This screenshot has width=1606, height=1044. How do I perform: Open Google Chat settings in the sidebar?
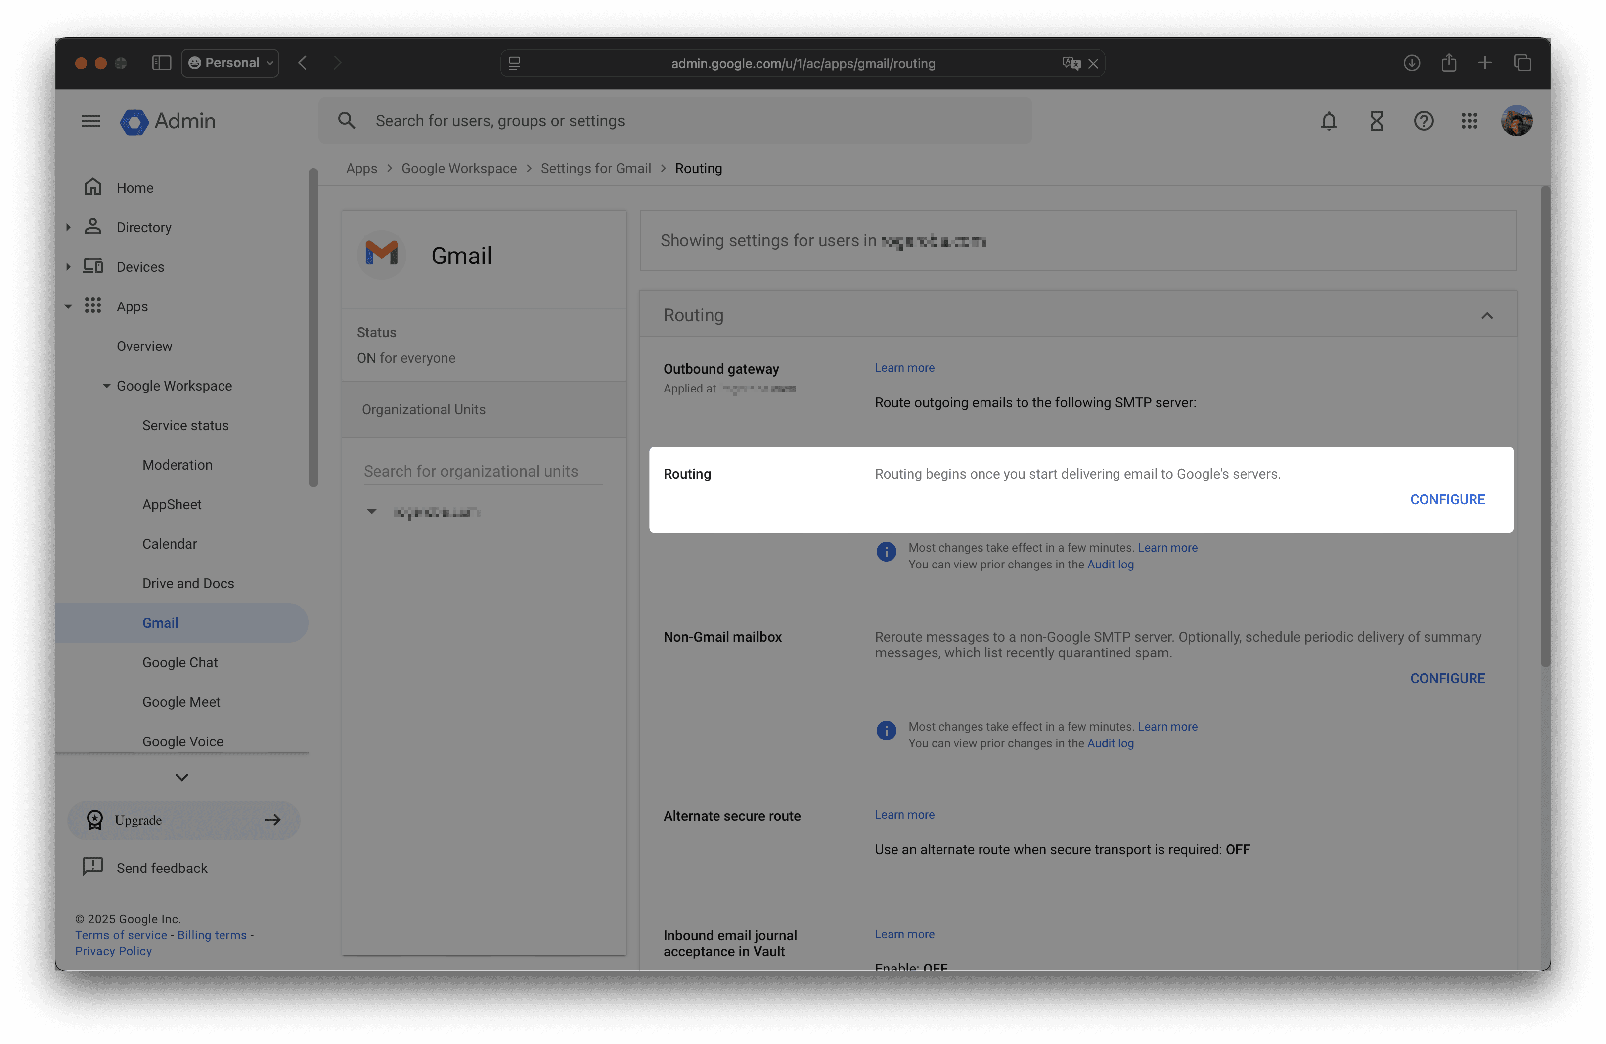(x=179, y=662)
